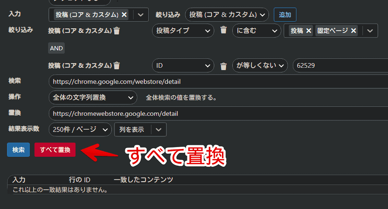This screenshot has width=388, height=209.
Task: Delete the filter group containing the ID condition
Action: (117, 66)
